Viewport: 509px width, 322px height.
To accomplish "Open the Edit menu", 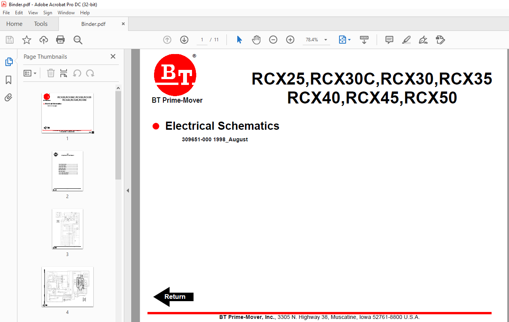I will coord(19,13).
